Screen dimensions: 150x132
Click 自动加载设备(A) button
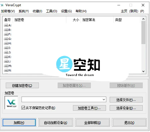(x=56, y=123)
